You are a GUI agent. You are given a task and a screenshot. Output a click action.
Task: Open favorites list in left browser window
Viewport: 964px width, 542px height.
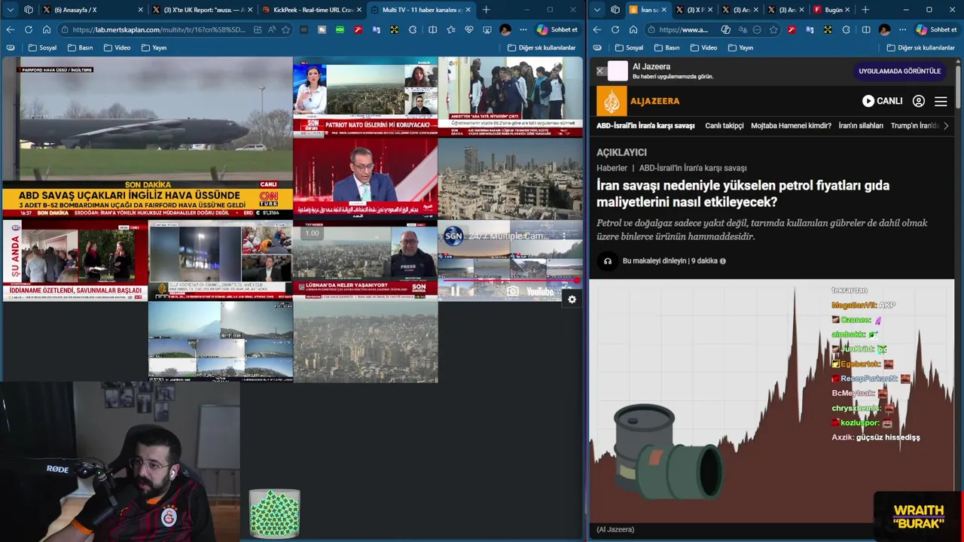point(450,29)
